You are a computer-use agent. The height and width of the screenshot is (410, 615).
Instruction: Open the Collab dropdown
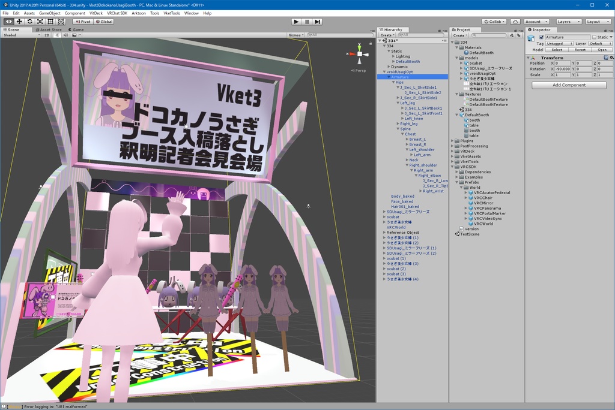click(494, 22)
